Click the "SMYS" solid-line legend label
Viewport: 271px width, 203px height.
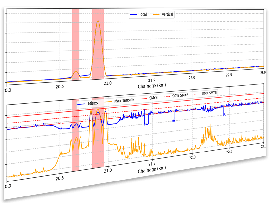154,98
